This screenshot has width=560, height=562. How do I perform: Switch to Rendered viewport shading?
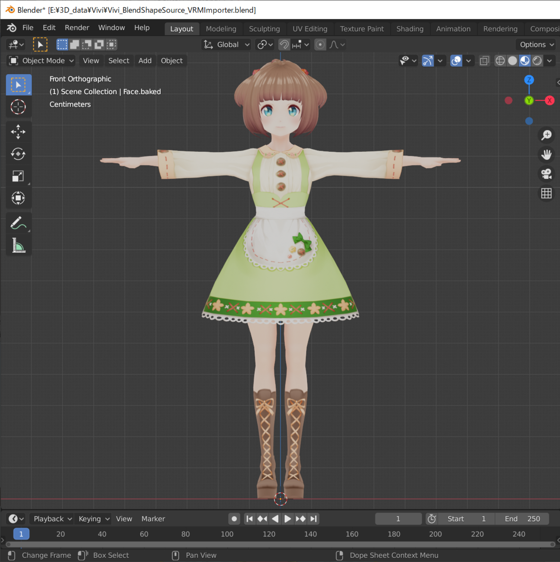coord(537,60)
